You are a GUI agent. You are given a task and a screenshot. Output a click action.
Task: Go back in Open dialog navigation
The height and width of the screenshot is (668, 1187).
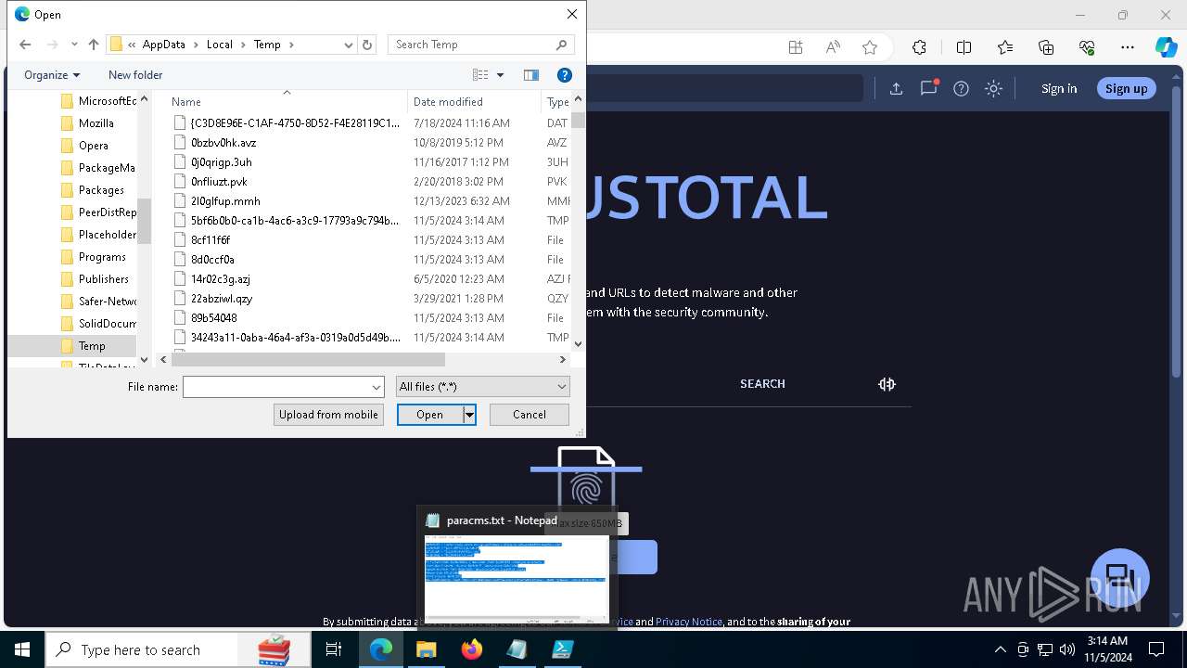(25, 45)
